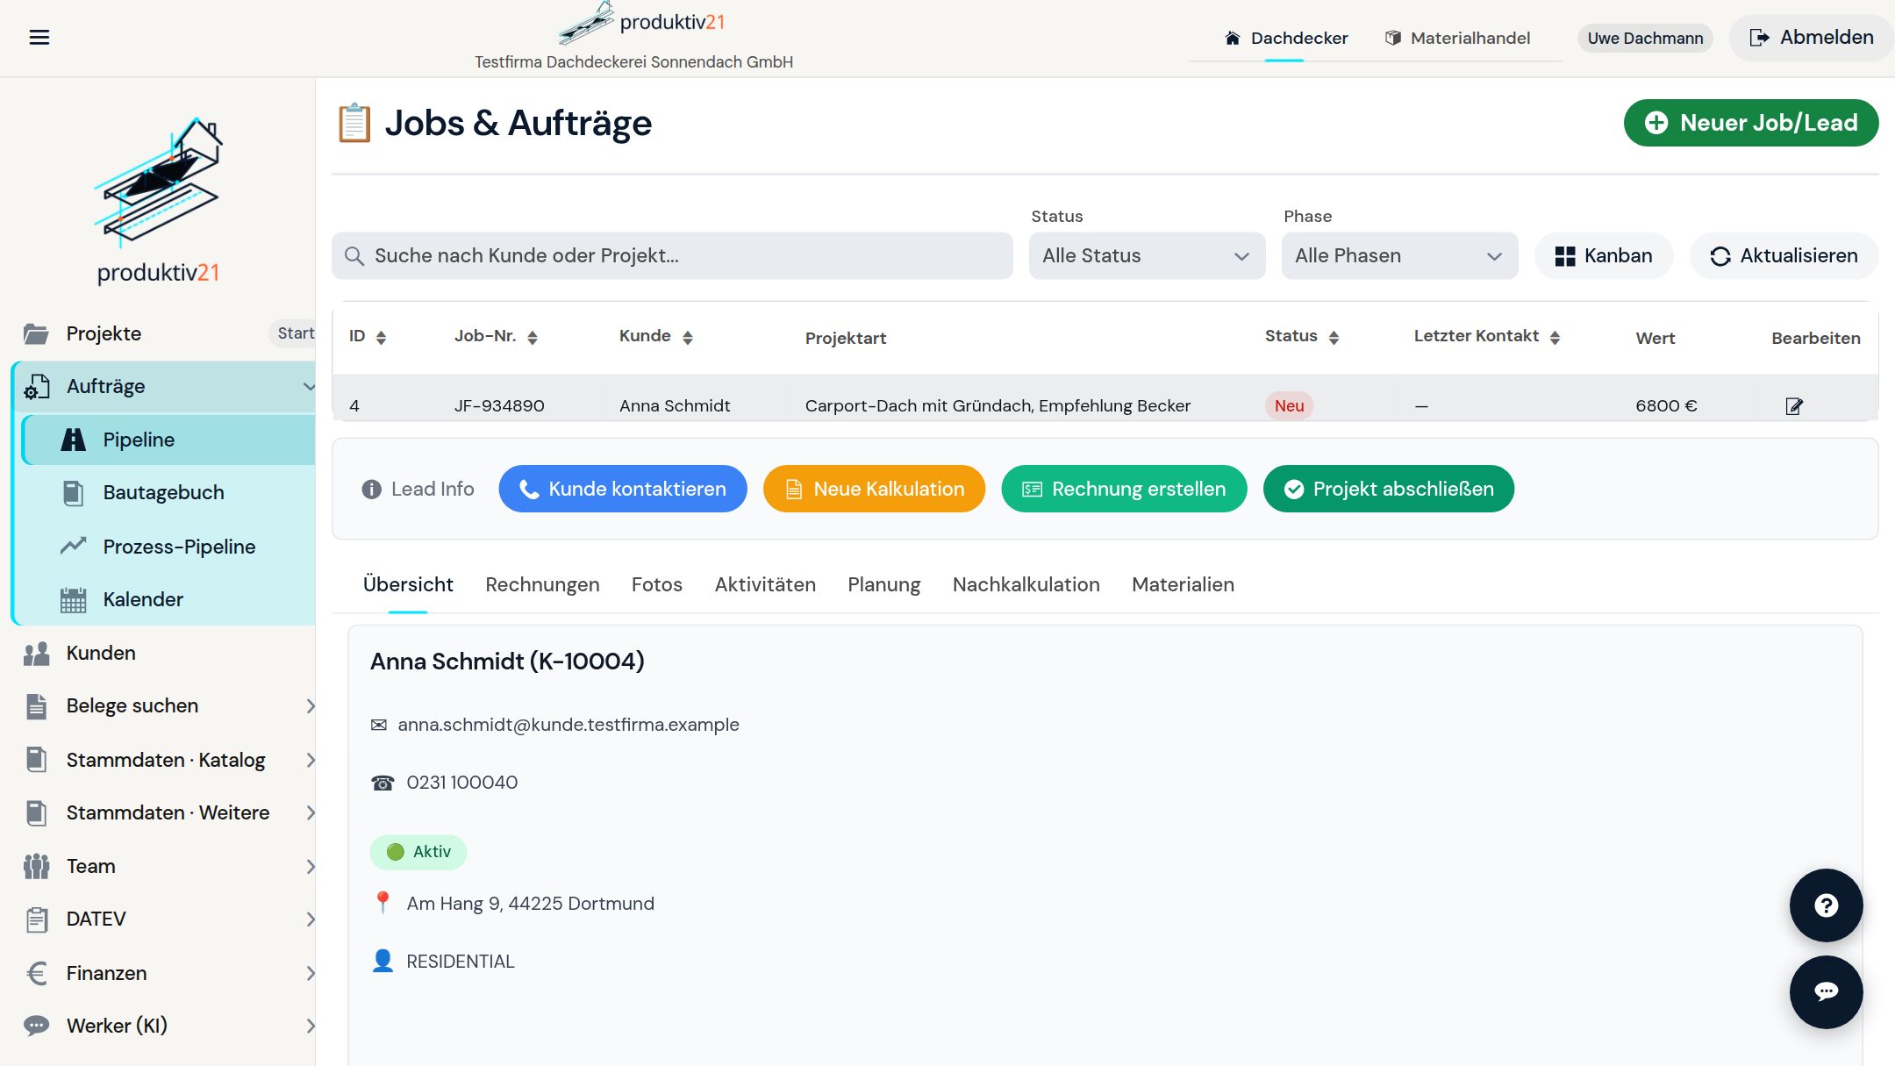Click Neue Kalkulation button
This screenshot has height=1066, width=1895.
(x=874, y=490)
